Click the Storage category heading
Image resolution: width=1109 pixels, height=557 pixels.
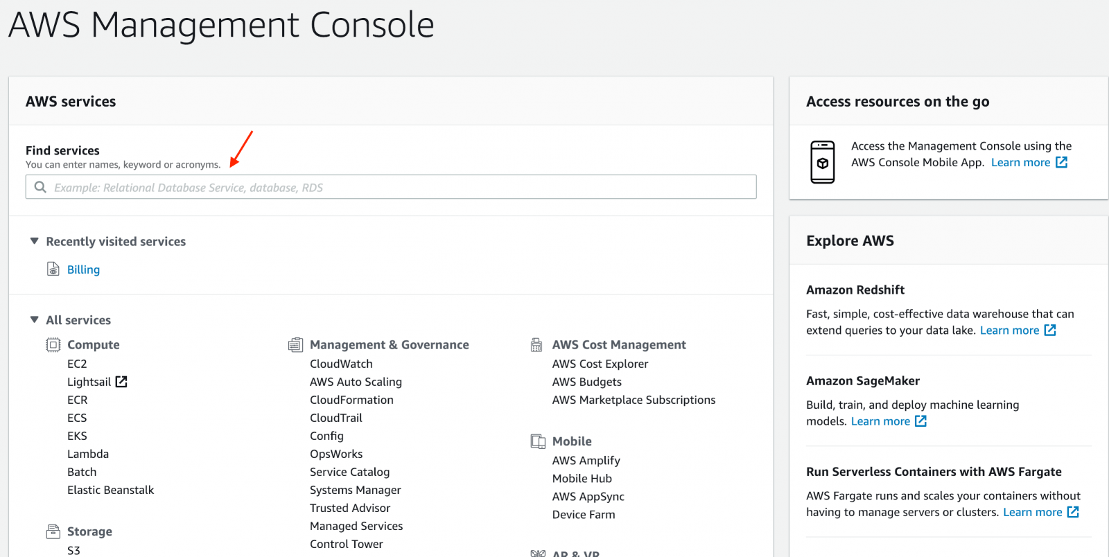89,531
